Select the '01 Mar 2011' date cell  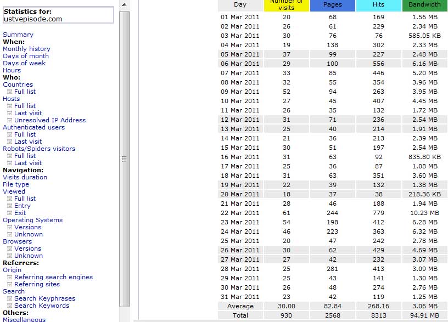240,17
